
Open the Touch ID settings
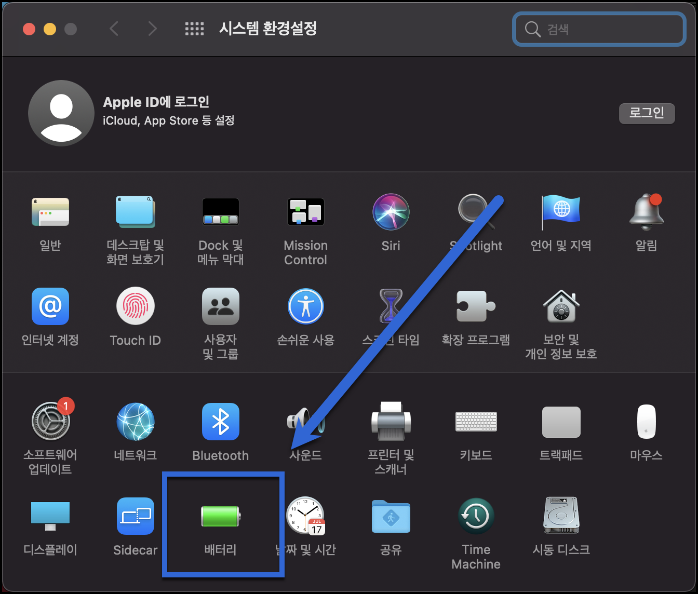(136, 306)
